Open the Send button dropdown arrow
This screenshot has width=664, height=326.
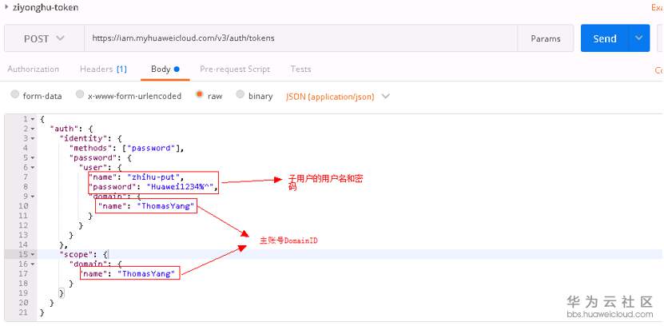tap(639, 38)
